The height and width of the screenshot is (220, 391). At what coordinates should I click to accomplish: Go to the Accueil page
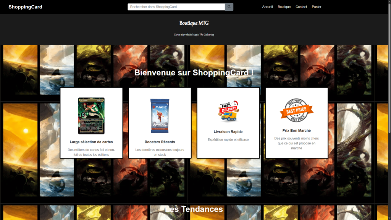[x=267, y=7]
